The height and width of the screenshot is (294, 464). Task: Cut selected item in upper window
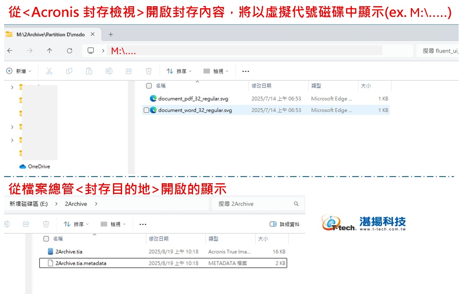(x=49, y=71)
